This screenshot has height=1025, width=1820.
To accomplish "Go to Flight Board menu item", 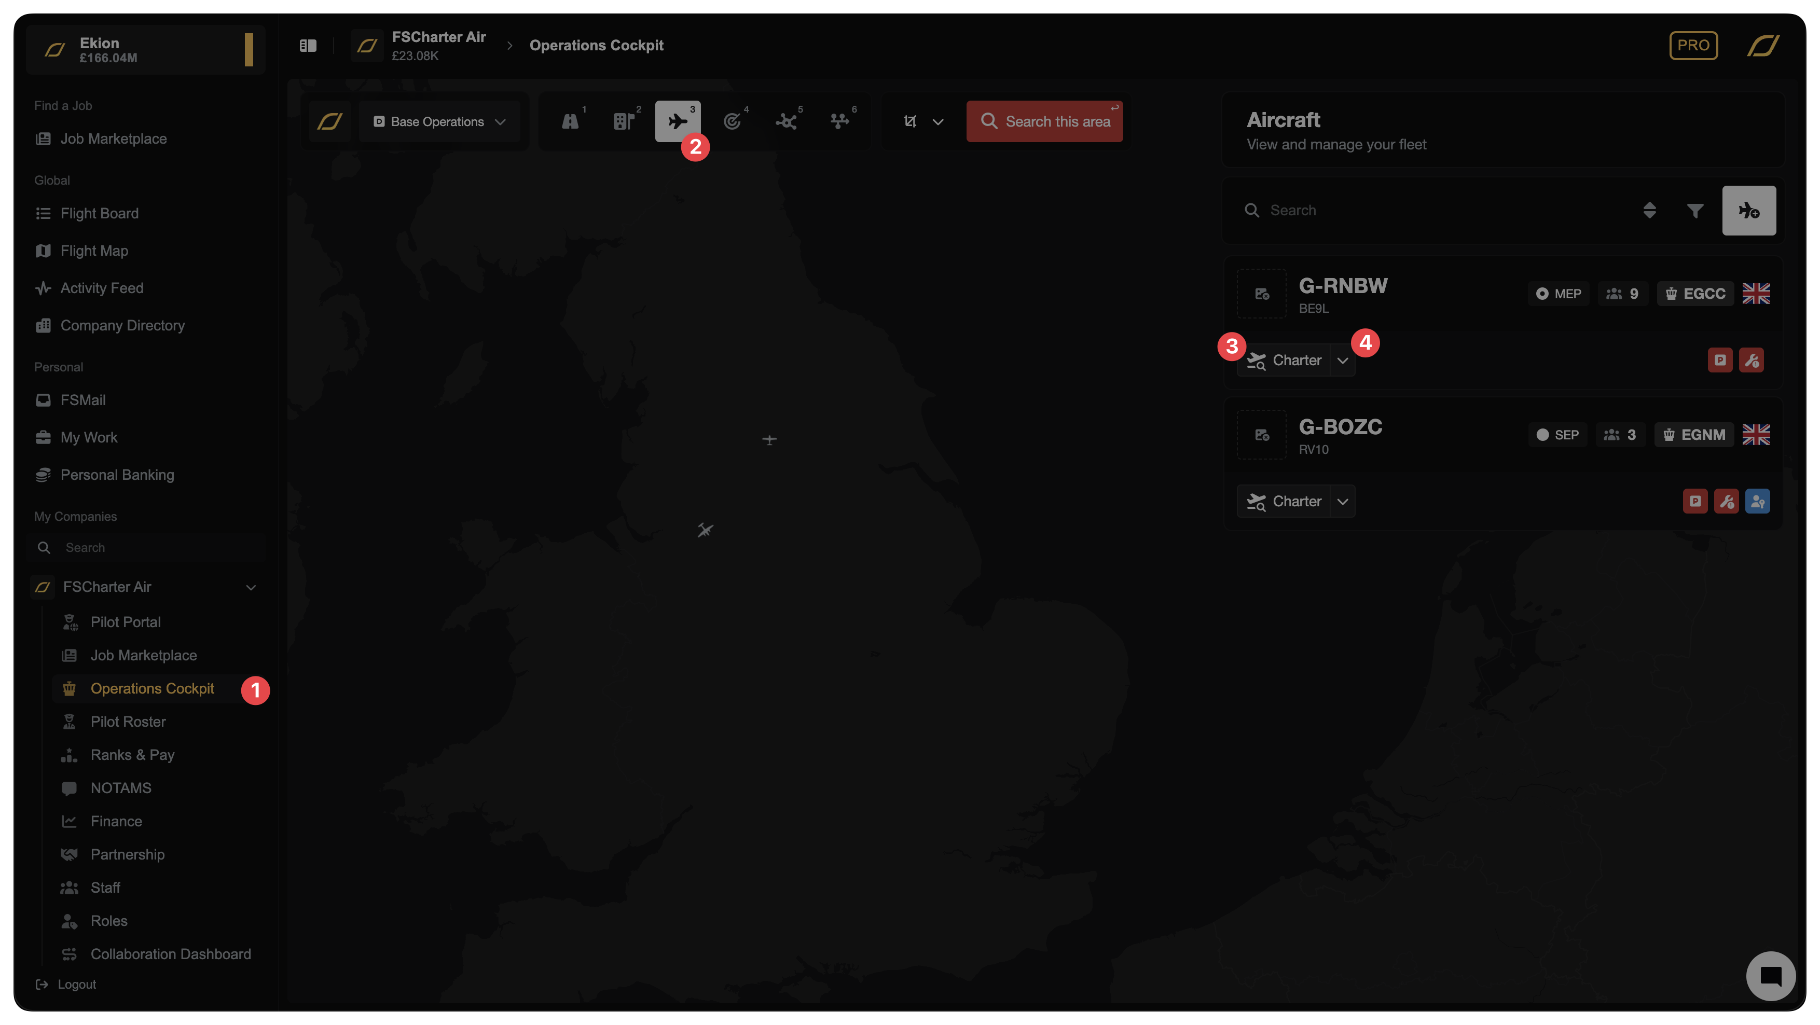I will [x=100, y=213].
